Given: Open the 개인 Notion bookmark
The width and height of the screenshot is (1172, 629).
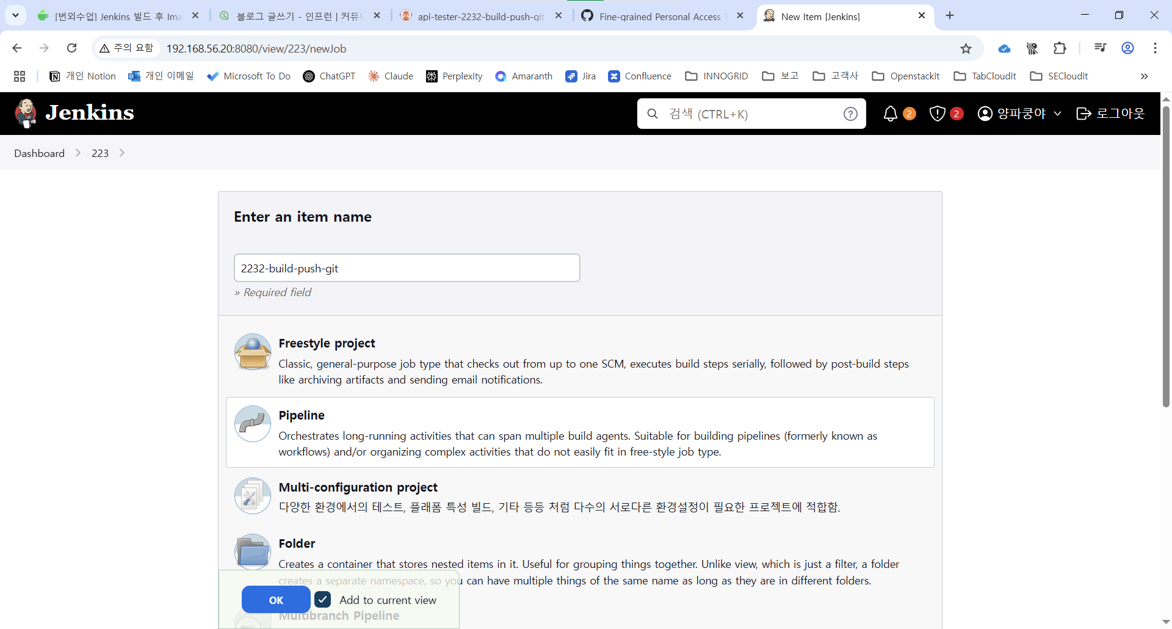Looking at the screenshot, I should pyautogui.click(x=82, y=76).
